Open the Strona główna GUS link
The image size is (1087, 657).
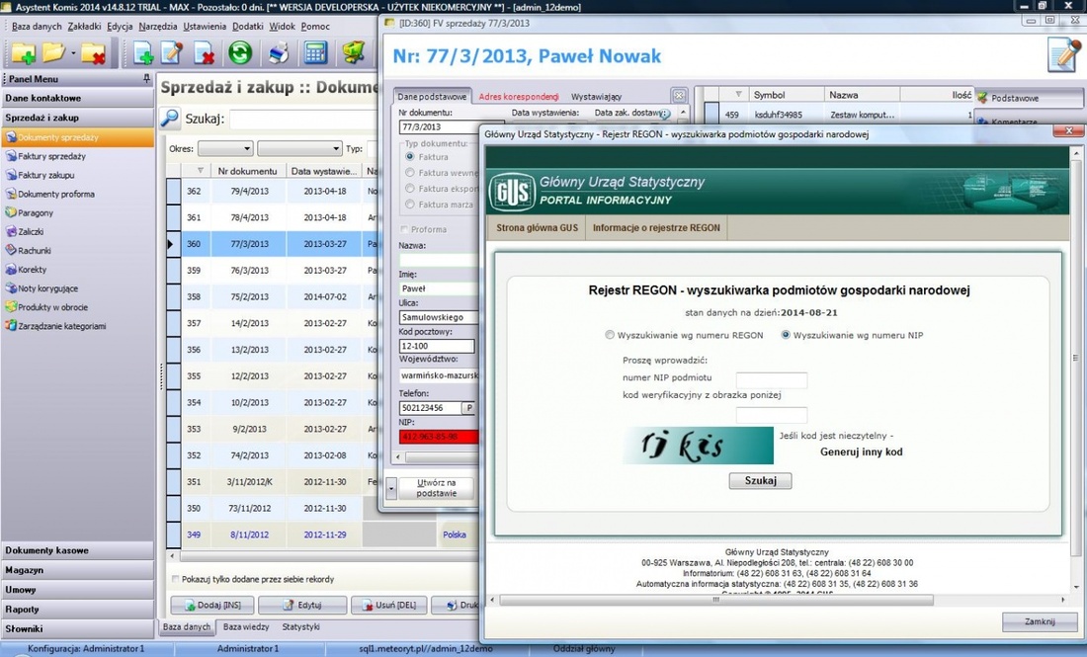tap(537, 227)
